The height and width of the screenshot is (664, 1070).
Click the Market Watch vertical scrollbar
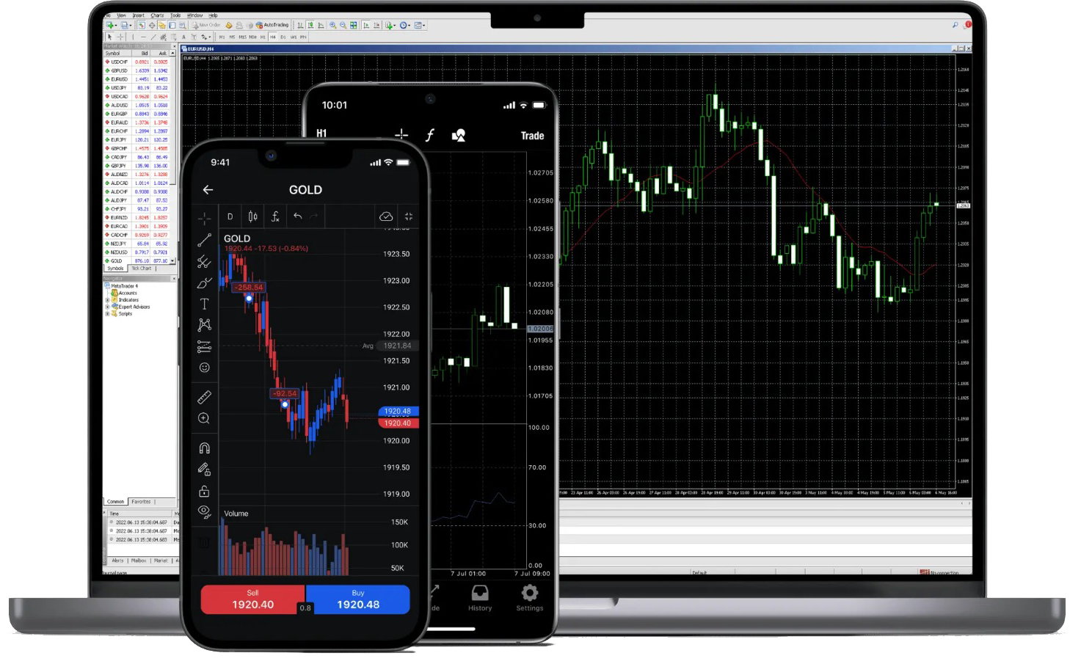(173, 157)
